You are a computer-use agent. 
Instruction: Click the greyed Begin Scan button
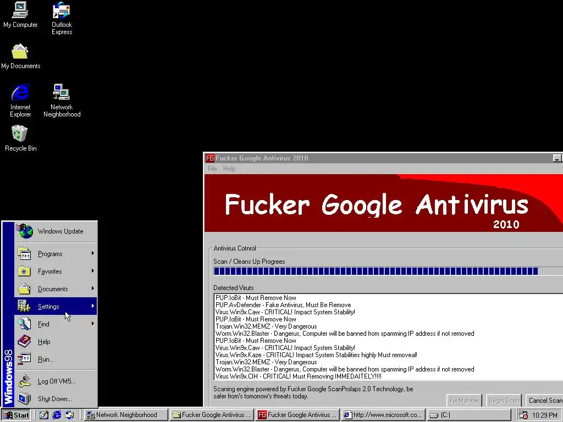(504, 401)
